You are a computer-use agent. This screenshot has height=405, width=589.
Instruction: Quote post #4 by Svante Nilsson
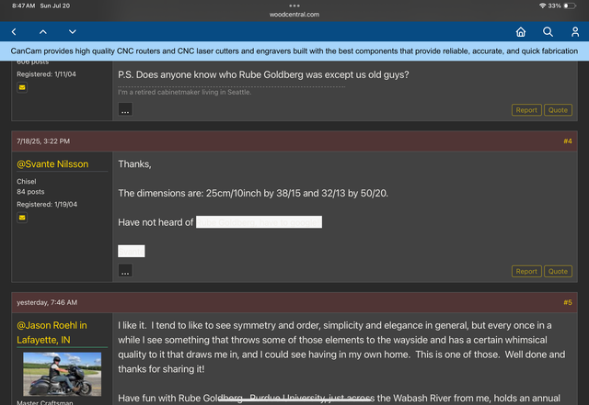[x=558, y=271]
